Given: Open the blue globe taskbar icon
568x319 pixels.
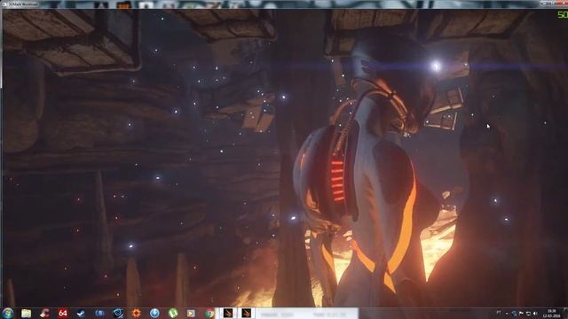Looking at the screenshot, I should coord(99,313).
